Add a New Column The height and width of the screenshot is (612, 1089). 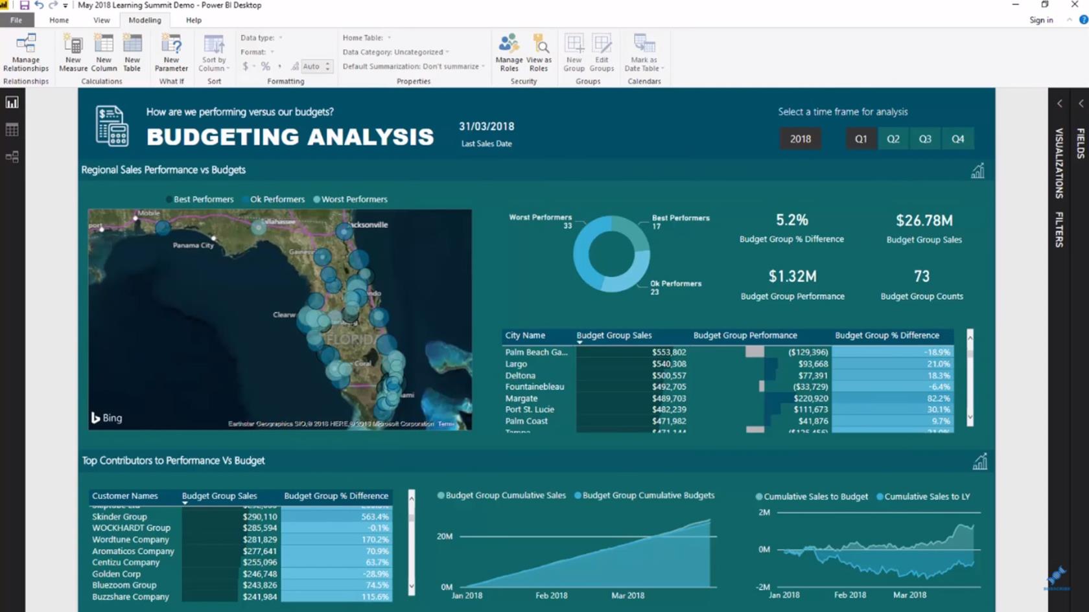(x=104, y=53)
